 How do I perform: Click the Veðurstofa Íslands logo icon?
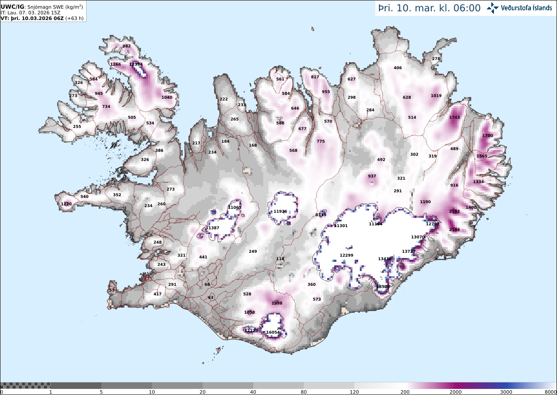[493, 8]
